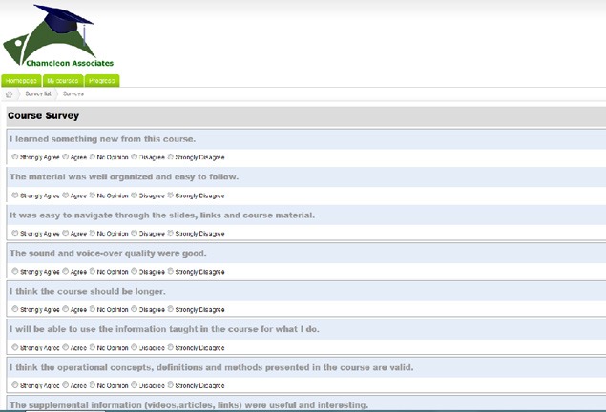Image resolution: width=606 pixels, height=412 pixels.
Task: Choose Strongly Agree for sound and voice-over quality
Action: coord(13,271)
